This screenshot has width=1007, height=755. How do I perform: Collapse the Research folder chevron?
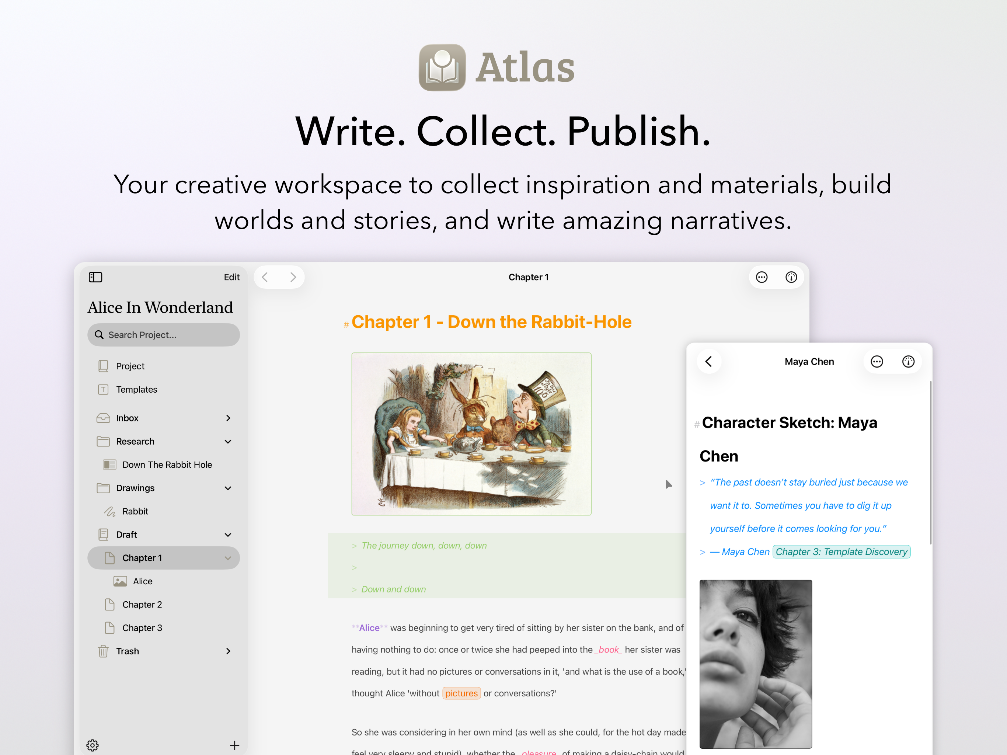(x=228, y=441)
